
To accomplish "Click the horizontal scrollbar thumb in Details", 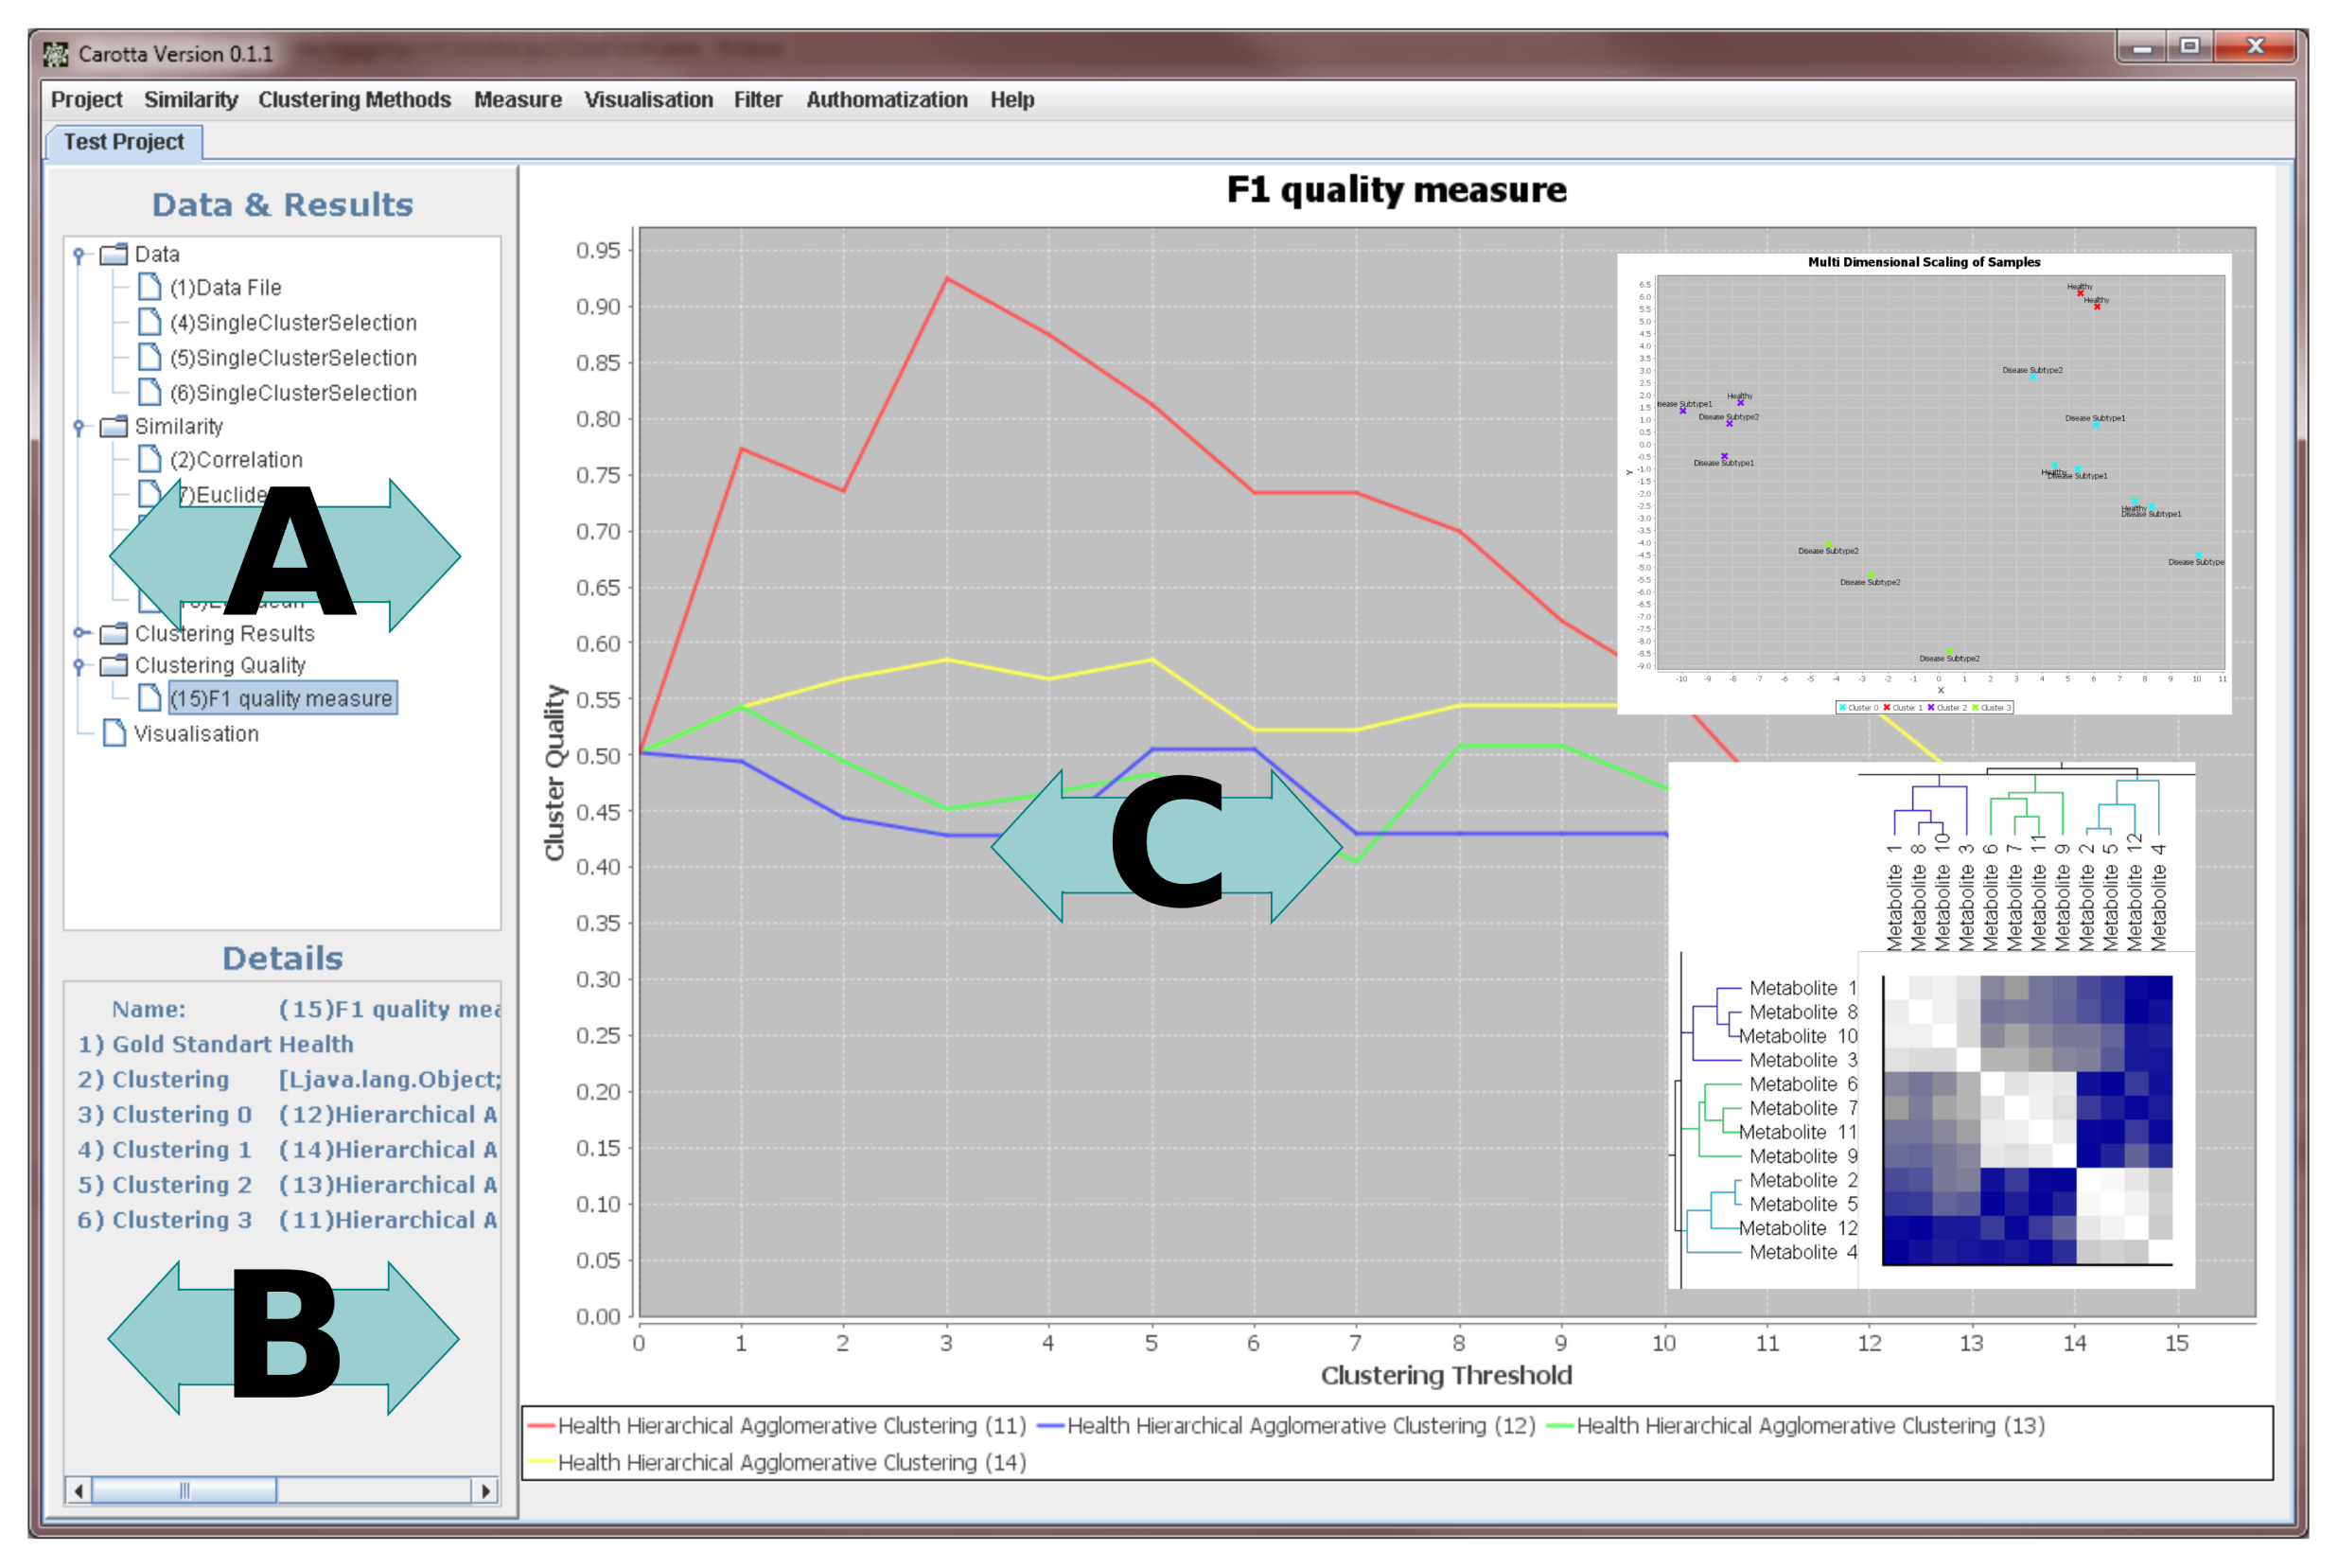I will tap(185, 1491).
